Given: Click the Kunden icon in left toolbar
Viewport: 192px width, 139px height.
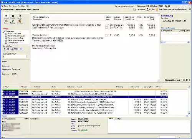Looking at the screenshot, I should [20, 17].
